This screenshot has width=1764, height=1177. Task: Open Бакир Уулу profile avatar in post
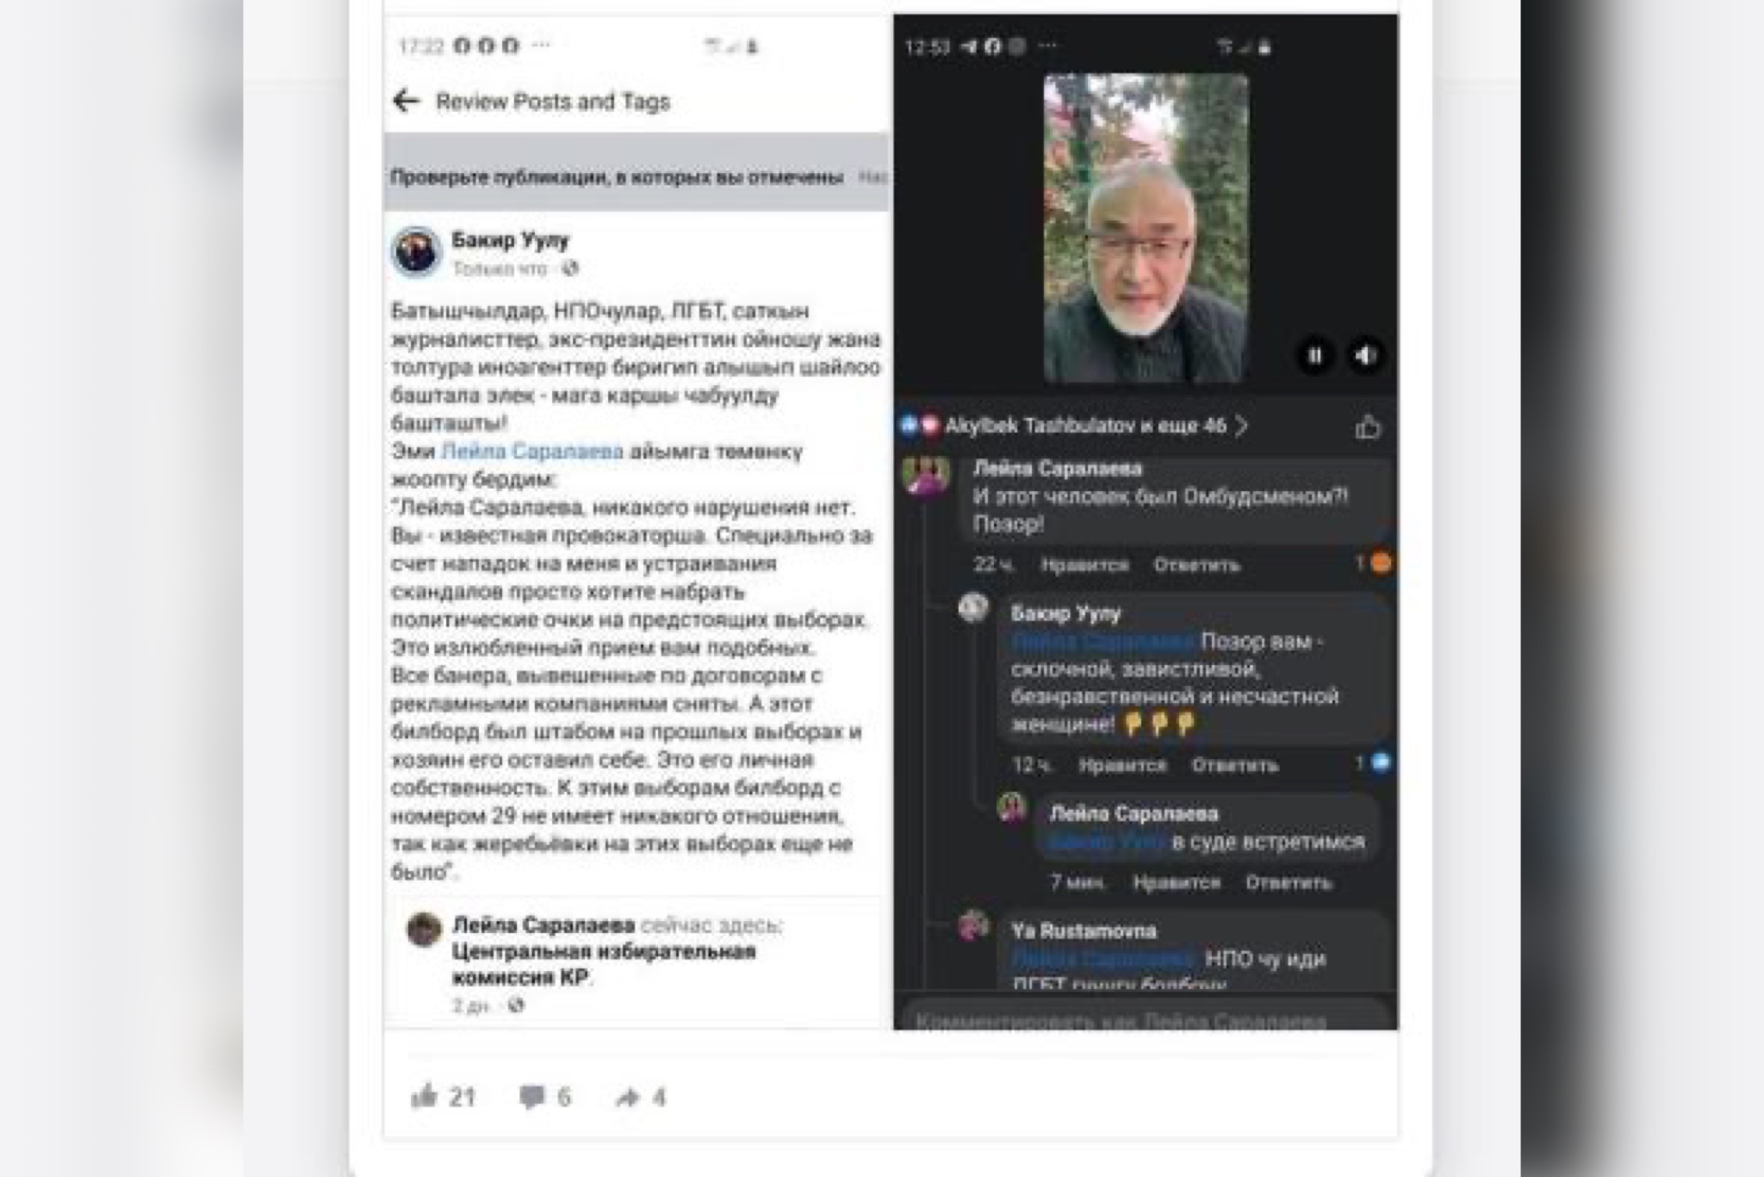coord(416,252)
